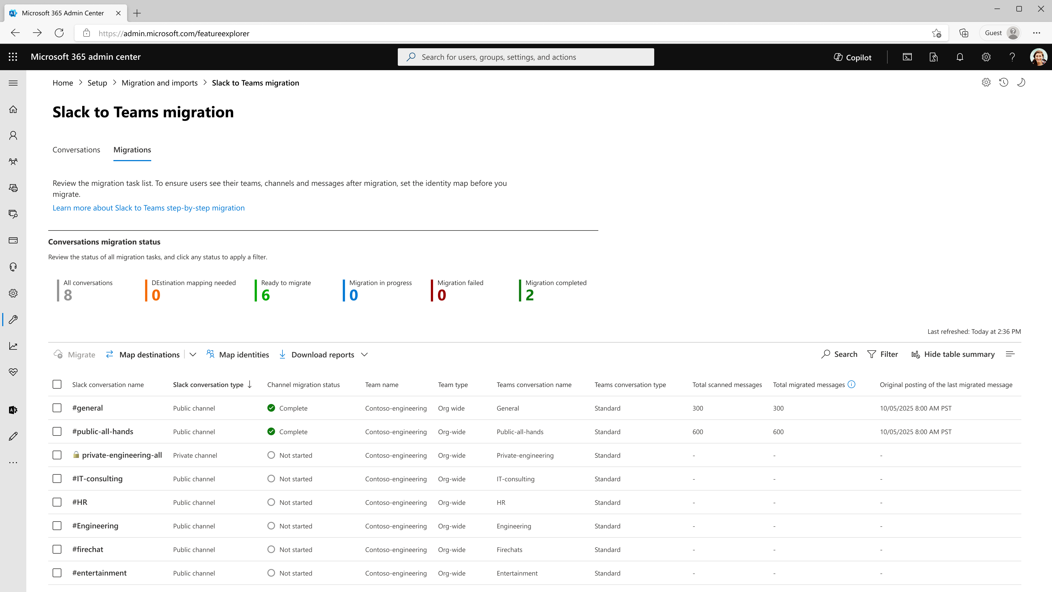Viewport: 1052px width, 592px height.
Task: Open the app launcher waffle icon
Action: [13, 57]
